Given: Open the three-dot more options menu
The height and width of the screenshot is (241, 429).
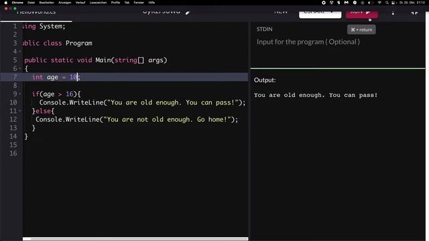Looking at the screenshot, I should [x=393, y=13].
